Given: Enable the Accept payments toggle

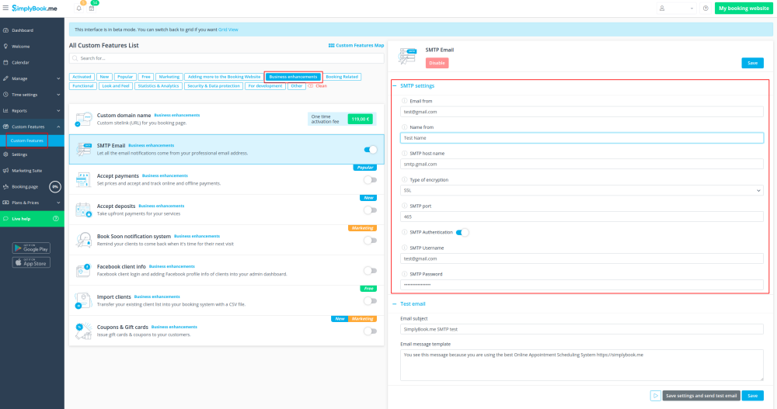Looking at the screenshot, I should tap(371, 179).
